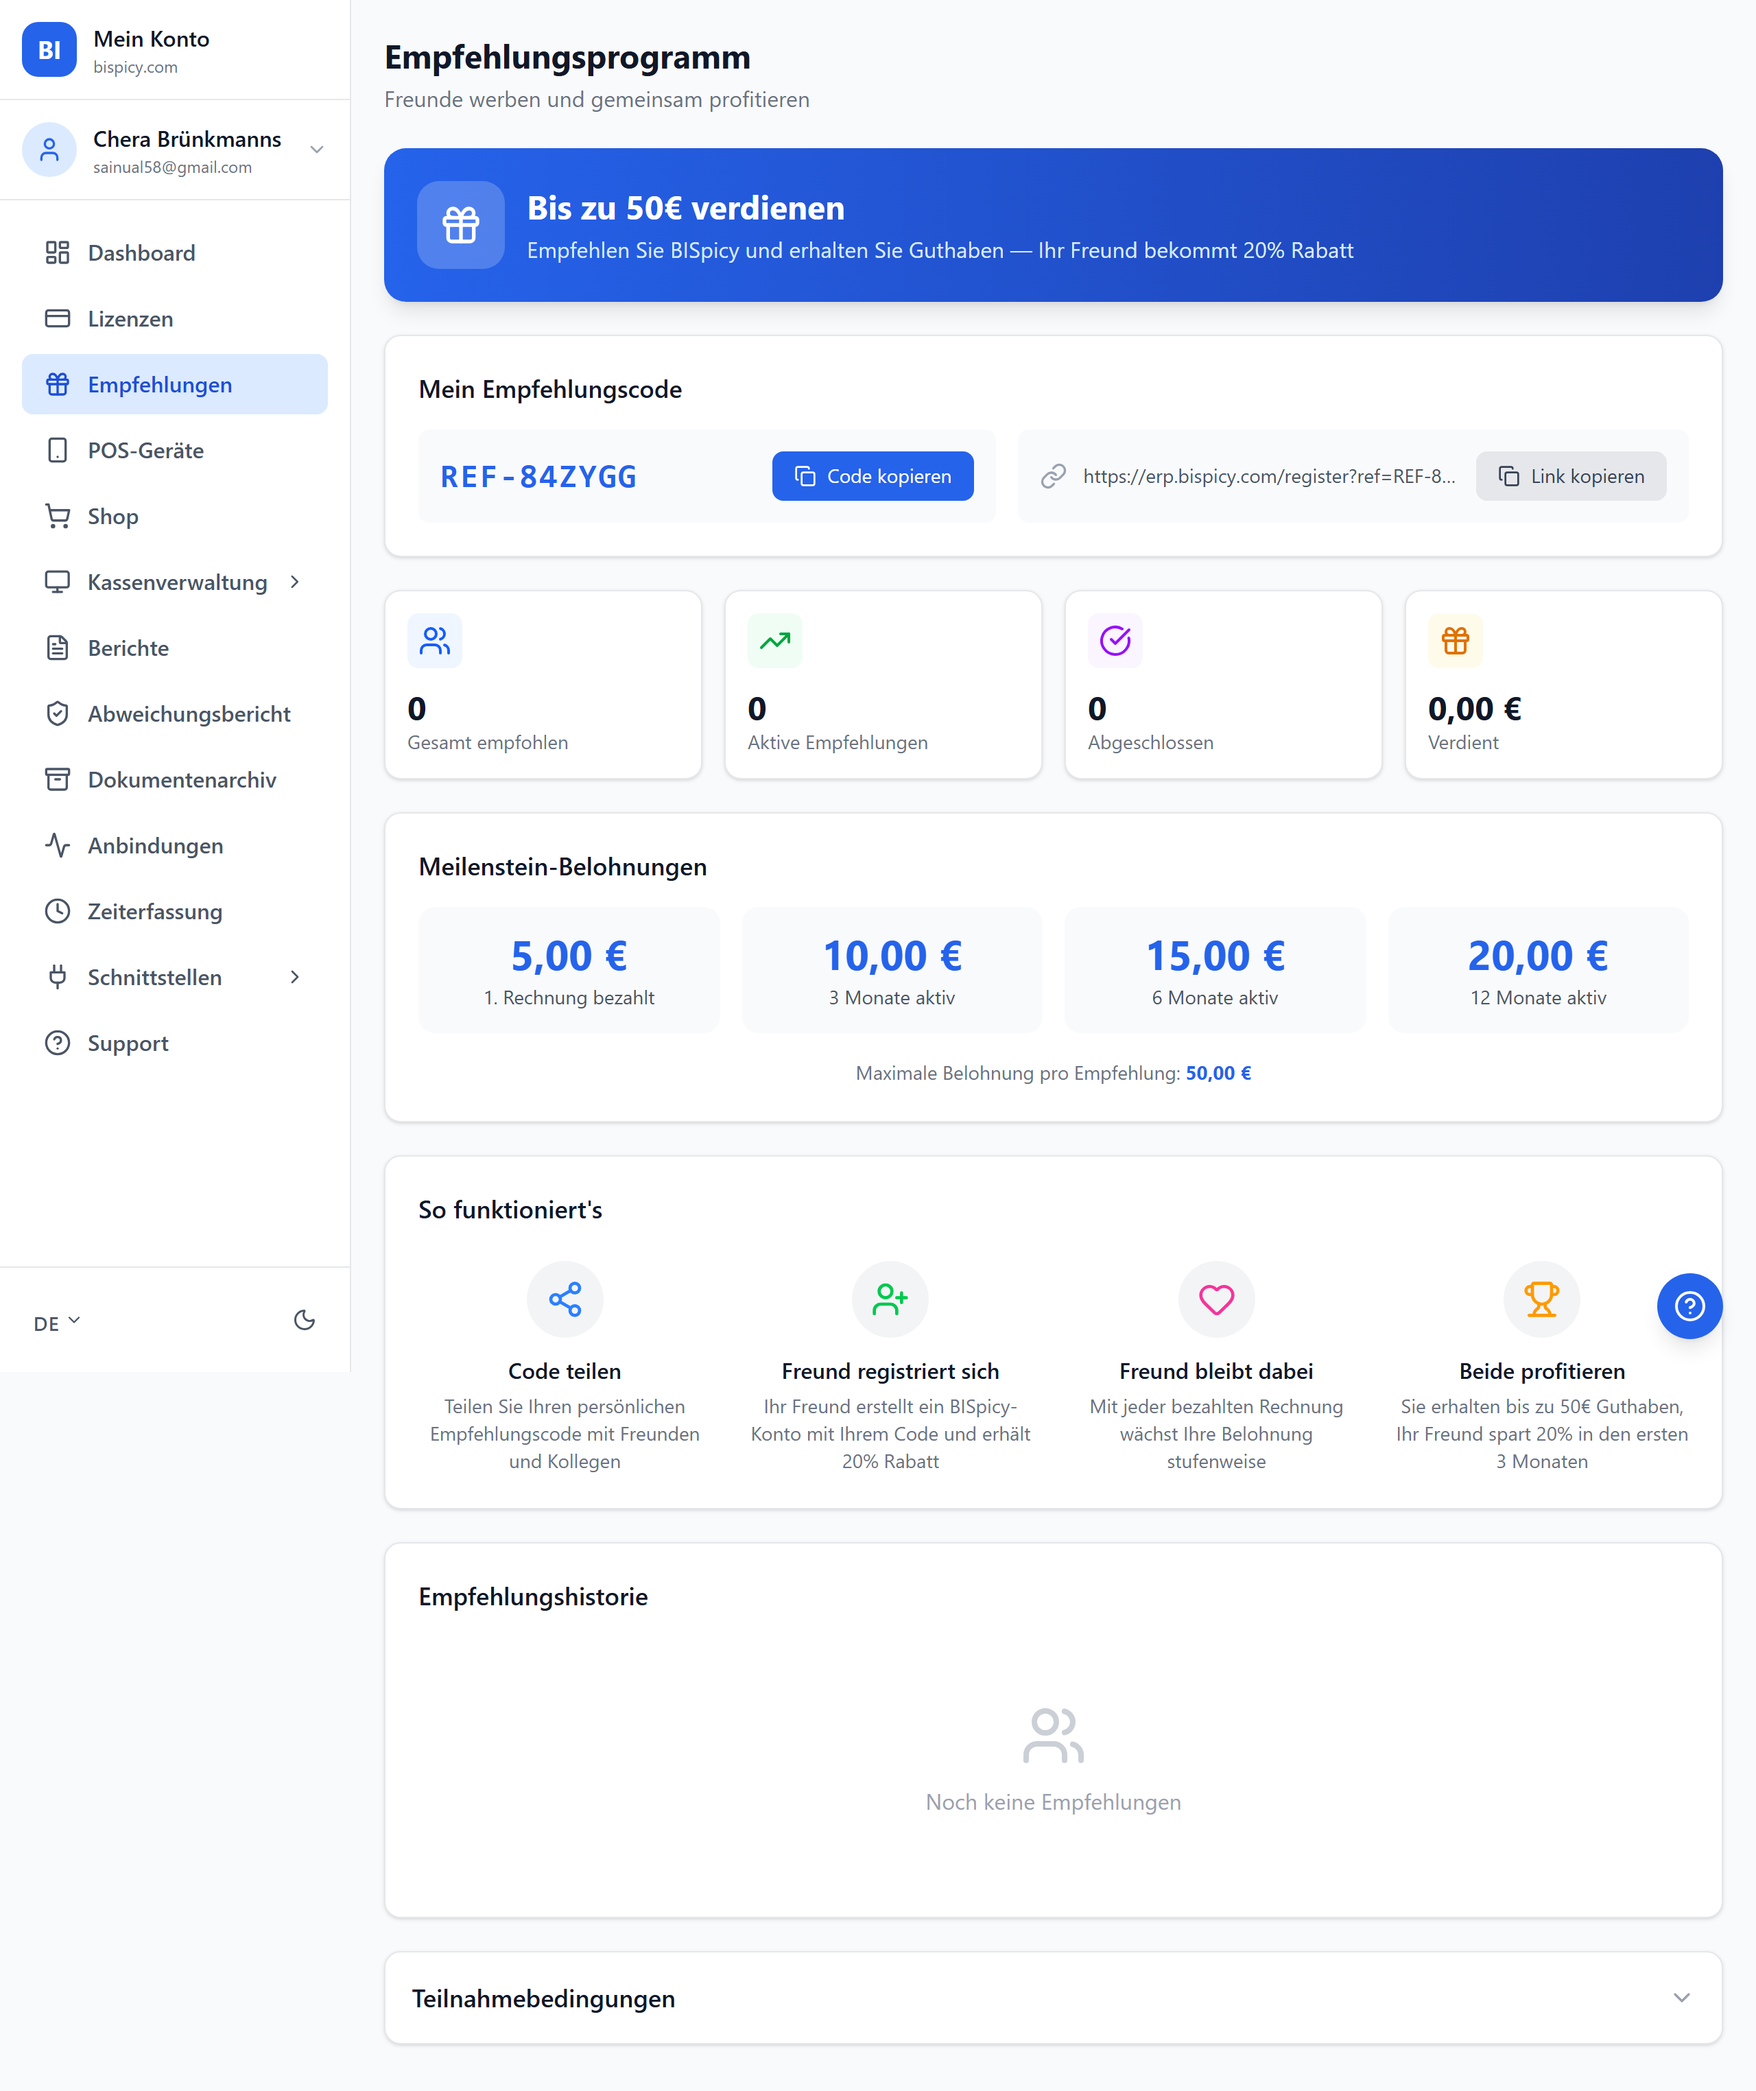Click the Berichte document icon
The width and height of the screenshot is (1756, 2091).
coord(58,647)
